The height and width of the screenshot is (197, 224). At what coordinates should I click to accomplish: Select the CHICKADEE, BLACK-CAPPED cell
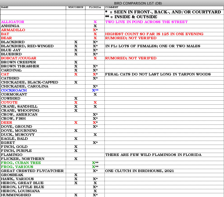tap(33, 82)
